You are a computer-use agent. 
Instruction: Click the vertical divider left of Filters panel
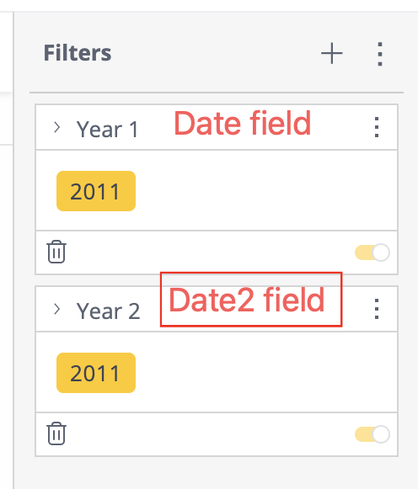point(13,249)
